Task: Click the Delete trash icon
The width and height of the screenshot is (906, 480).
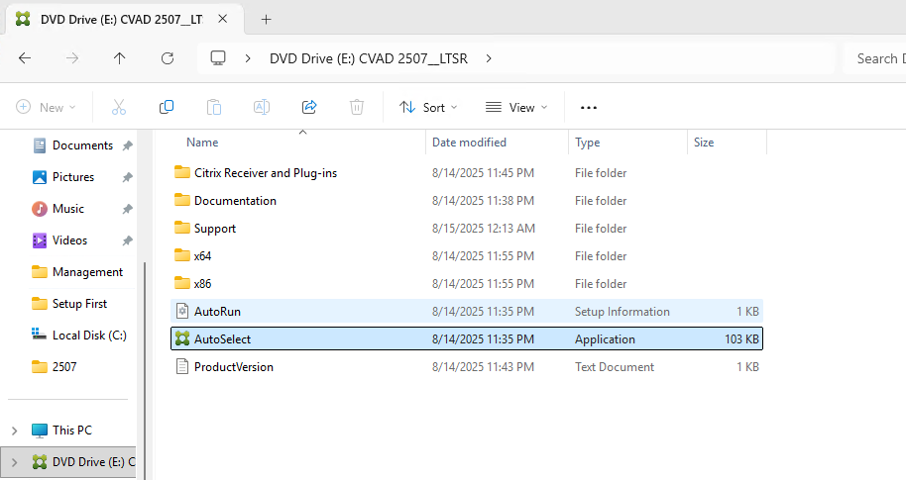Action: coord(357,107)
